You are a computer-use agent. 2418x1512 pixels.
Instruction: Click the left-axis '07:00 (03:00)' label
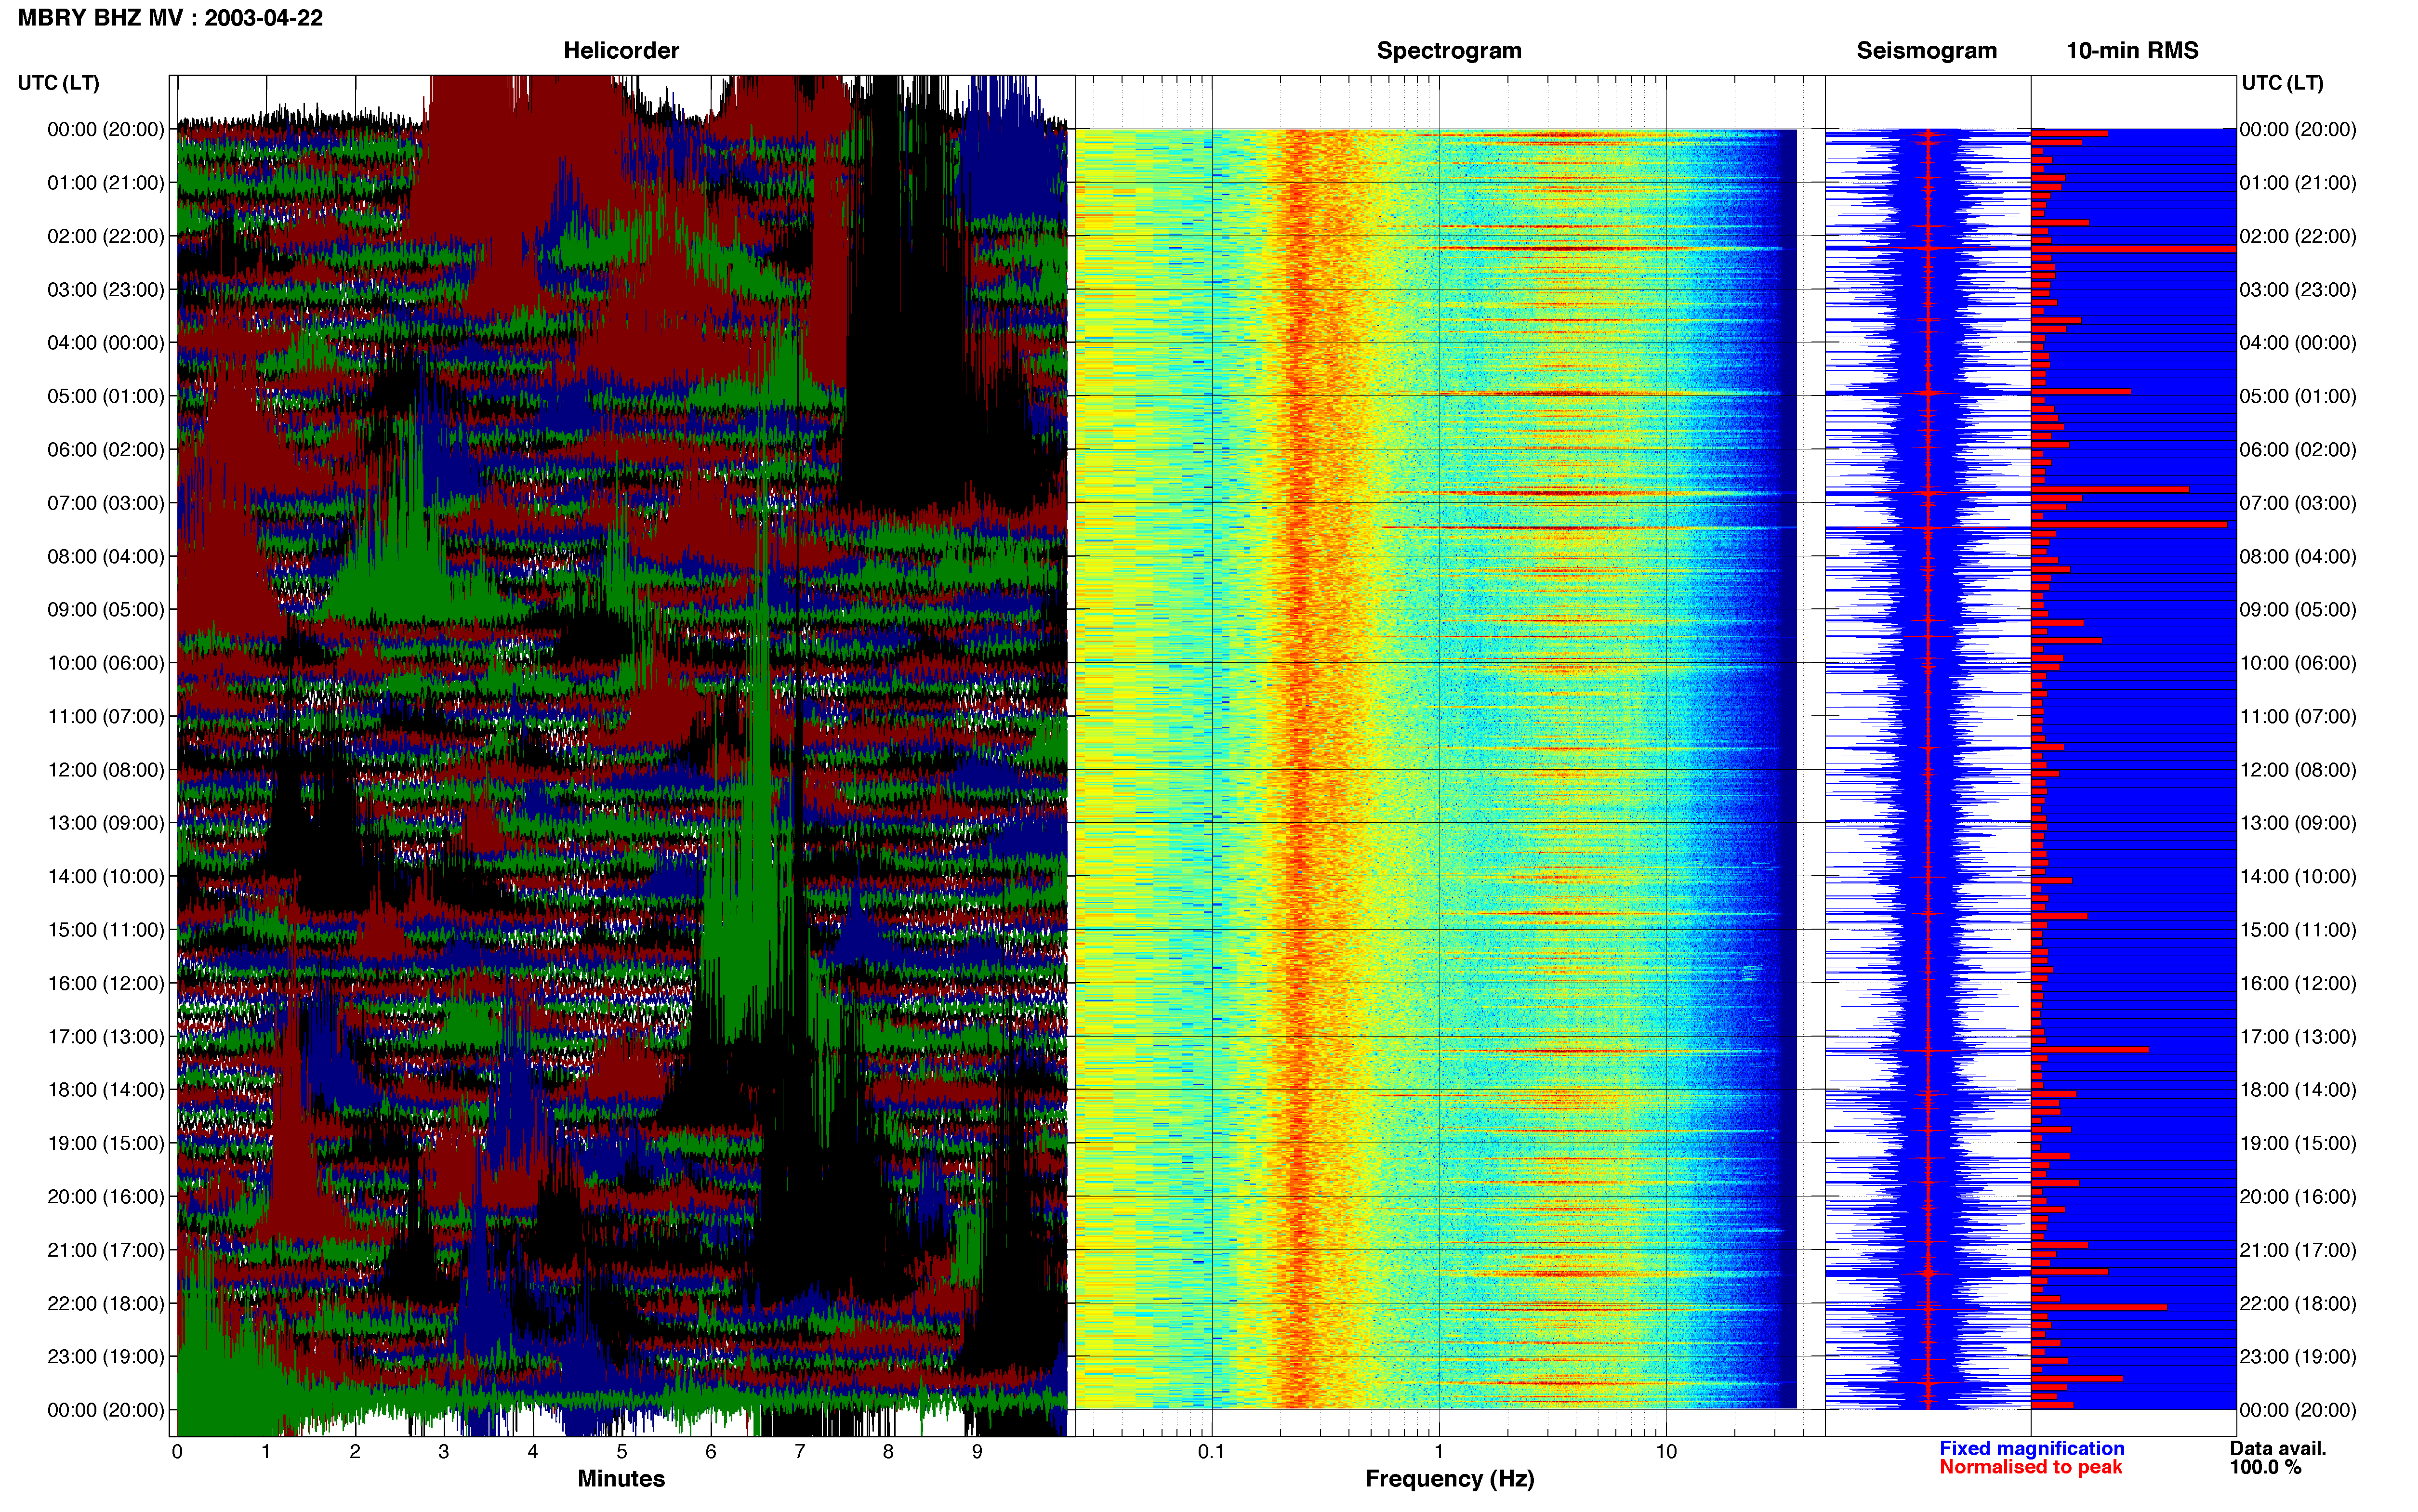click(x=106, y=503)
